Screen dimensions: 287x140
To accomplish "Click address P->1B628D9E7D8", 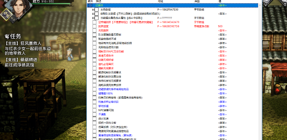I will click(168, 27).
